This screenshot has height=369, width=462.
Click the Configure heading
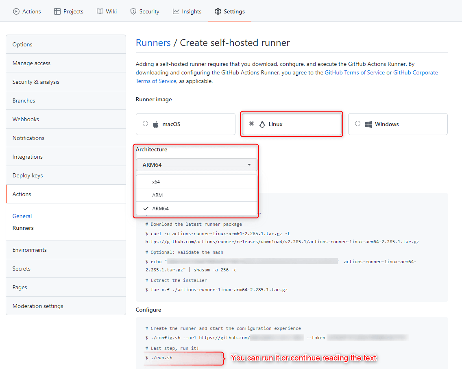click(x=148, y=310)
